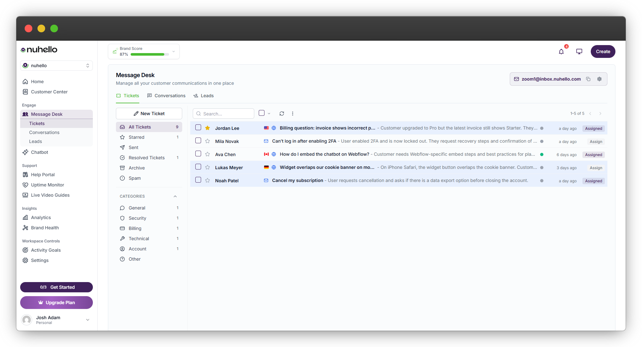Toggle the select-all tickets checkbox
642x347 pixels.
(262, 113)
